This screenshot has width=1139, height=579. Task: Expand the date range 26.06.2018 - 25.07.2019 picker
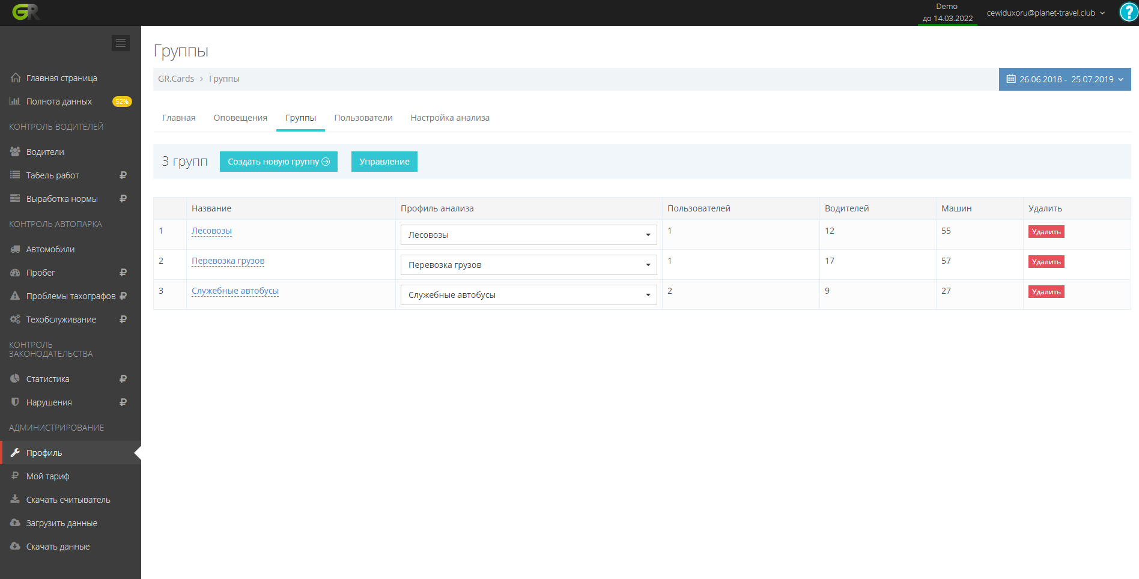tap(1065, 79)
